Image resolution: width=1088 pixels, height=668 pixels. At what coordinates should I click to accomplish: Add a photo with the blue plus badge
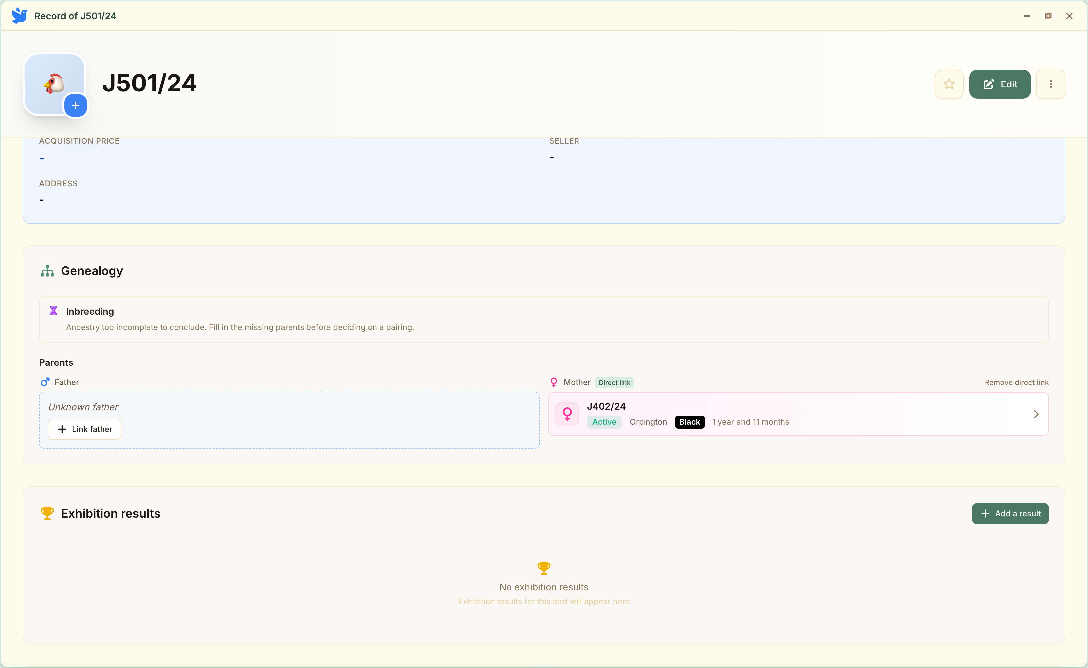point(76,106)
